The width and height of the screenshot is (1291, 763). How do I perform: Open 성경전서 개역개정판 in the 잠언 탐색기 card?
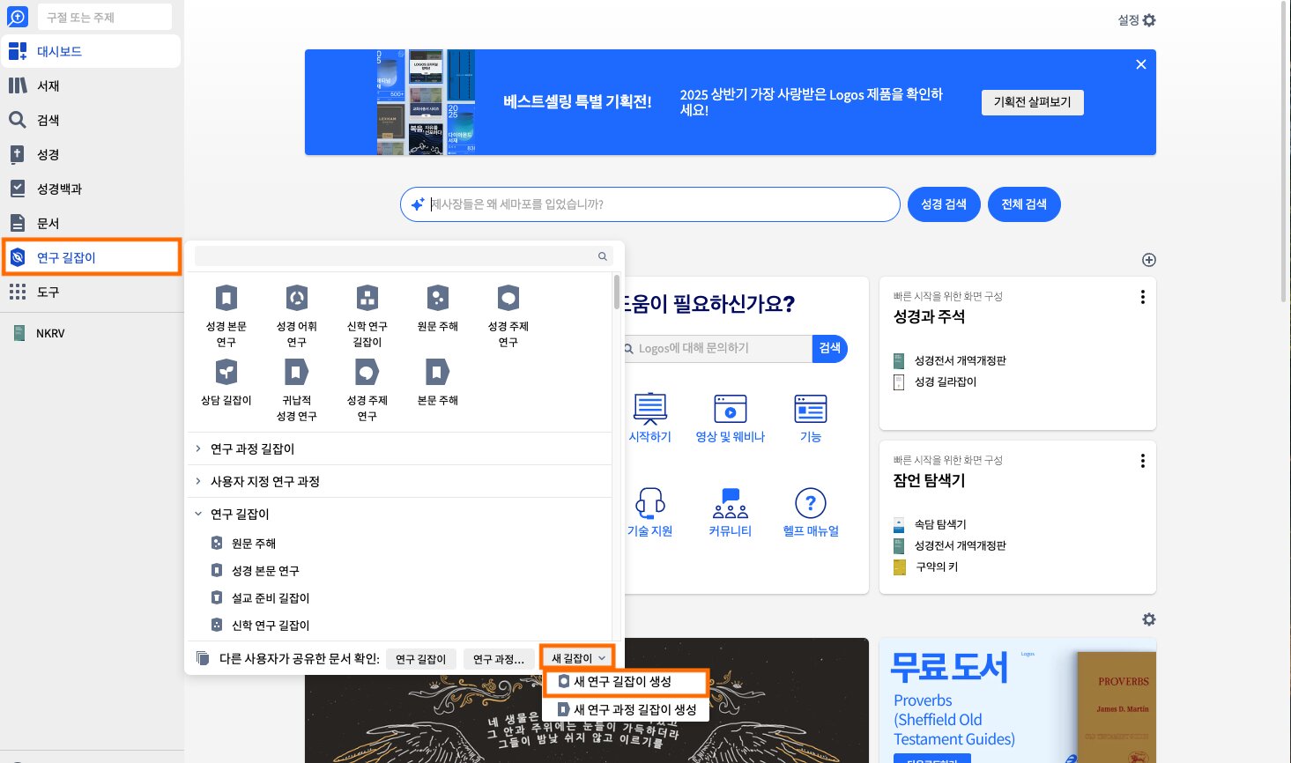(950, 545)
